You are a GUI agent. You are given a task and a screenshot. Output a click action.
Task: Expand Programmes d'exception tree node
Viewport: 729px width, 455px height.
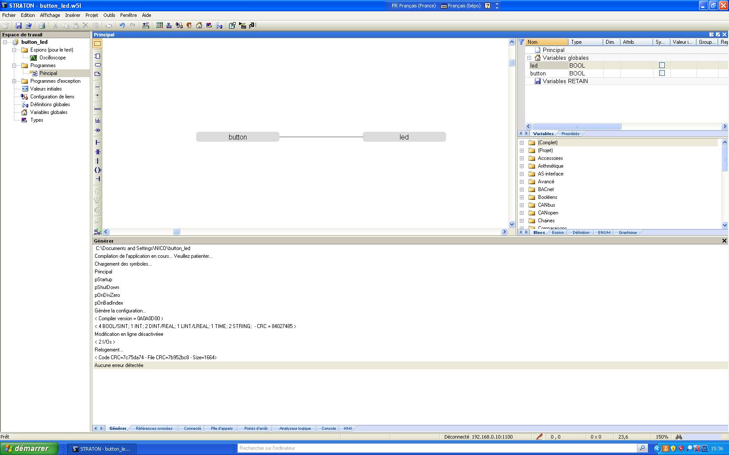(14, 81)
